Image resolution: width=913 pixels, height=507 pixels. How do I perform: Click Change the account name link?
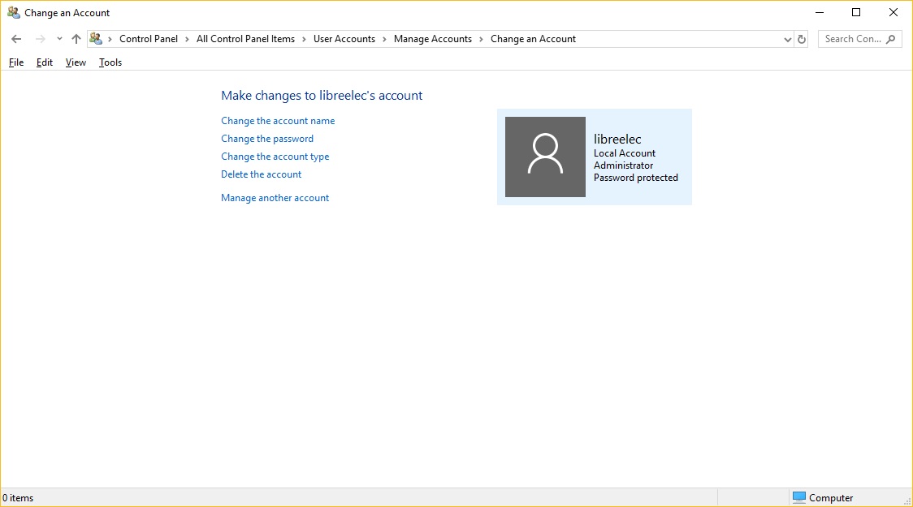click(x=278, y=121)
